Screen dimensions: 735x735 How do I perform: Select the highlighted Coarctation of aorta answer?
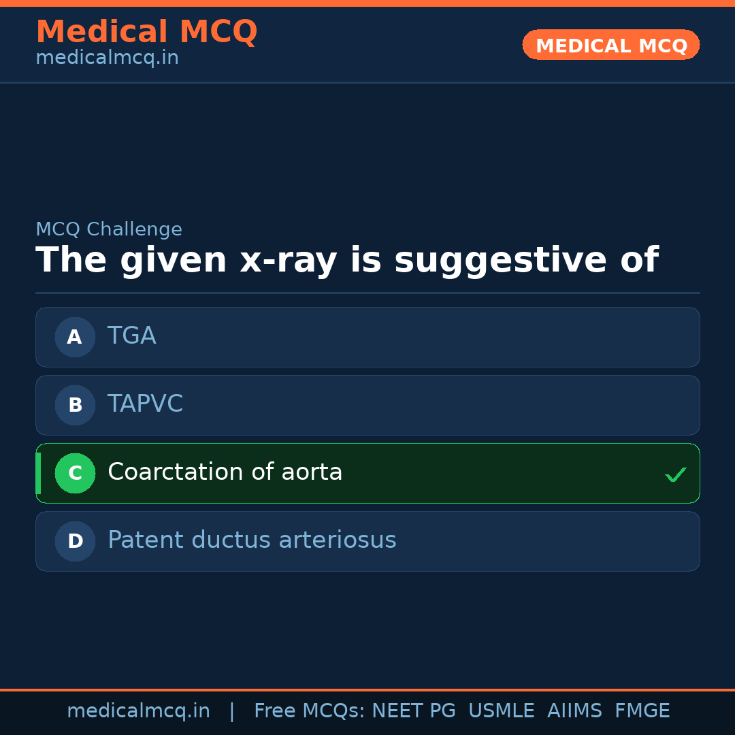click(x=367, y=473)
